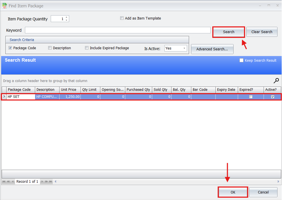
Task: Go to first record in navigator
Action: point(4,182)
